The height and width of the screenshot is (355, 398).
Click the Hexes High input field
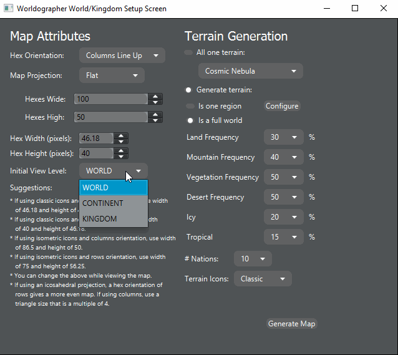pyautogui.click(x=110, y=117)
